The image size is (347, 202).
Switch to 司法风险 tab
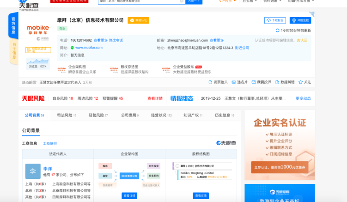tap(67, 115)
